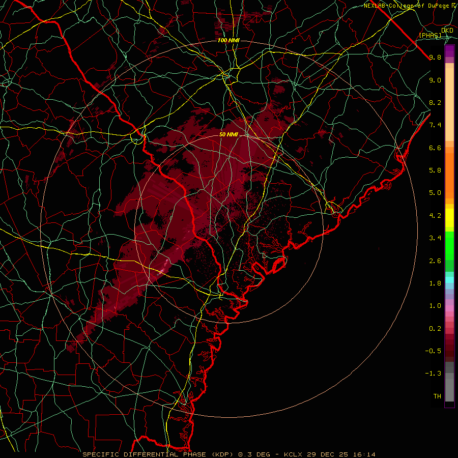This screenshot has width=458, height=458.
Task: Click the 100 NMI range ring label
Action: pos(228,40)
